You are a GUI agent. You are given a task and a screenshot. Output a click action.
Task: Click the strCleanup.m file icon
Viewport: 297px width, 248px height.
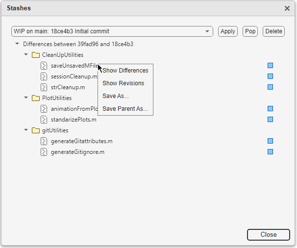coord(45,87)
